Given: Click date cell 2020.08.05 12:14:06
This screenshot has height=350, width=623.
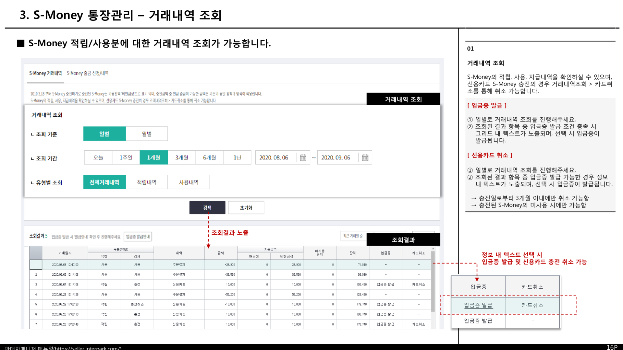Looking at the screenshot, I should [65, 274].
